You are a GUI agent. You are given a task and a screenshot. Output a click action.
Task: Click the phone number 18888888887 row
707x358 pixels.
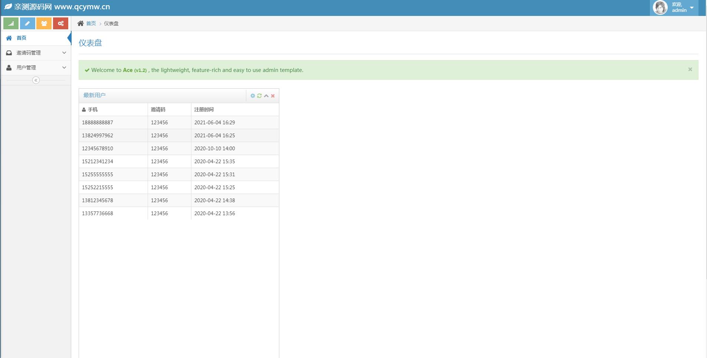pos(98,122)
